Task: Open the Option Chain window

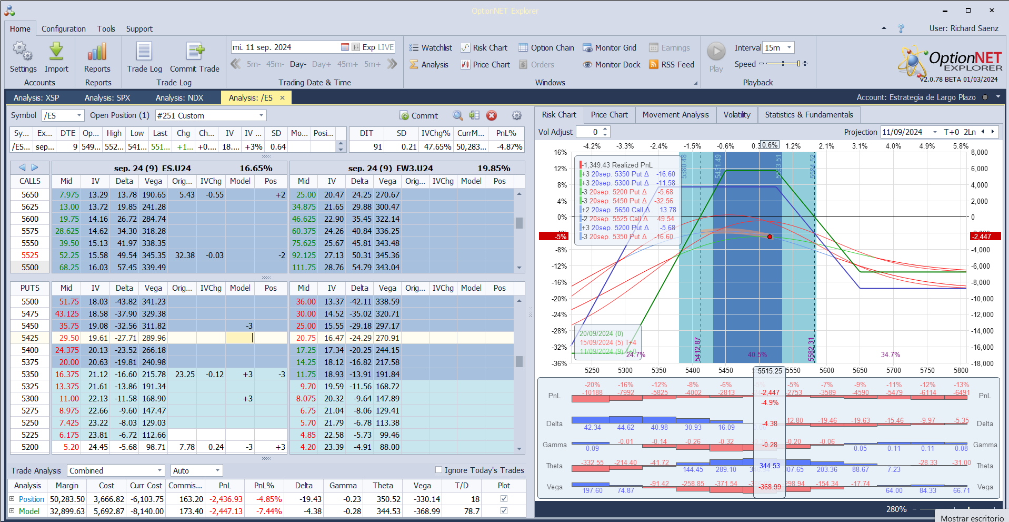Action: click(546, 47)
